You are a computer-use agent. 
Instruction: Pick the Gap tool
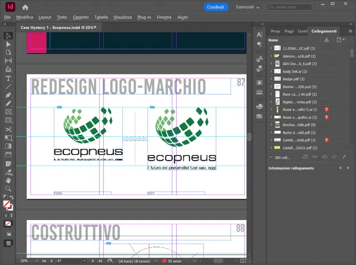(8, 61)
